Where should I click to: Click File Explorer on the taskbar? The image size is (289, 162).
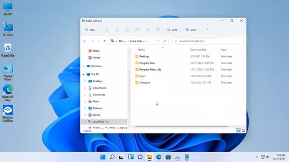[149, 157]
